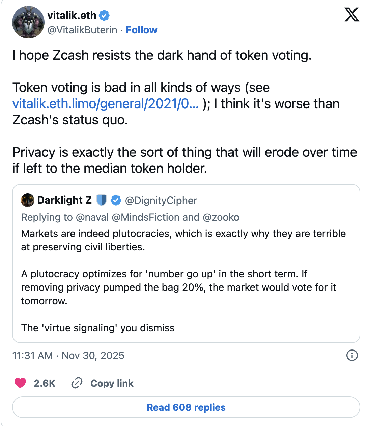
Task: Click Darklight Z's blue checkmark
Action: (116, 200)
